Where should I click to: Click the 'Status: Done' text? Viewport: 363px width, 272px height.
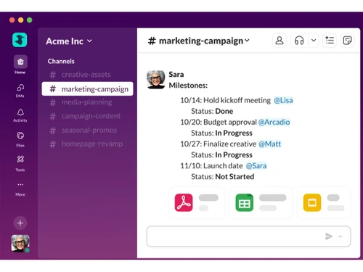[x=212, y=111]
